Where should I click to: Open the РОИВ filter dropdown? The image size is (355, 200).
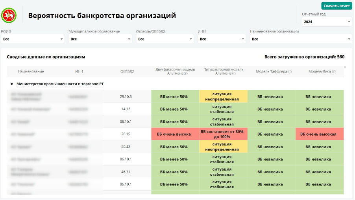(x=33, y=39)
